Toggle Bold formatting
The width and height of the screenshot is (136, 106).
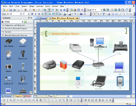tap(32, 14)
